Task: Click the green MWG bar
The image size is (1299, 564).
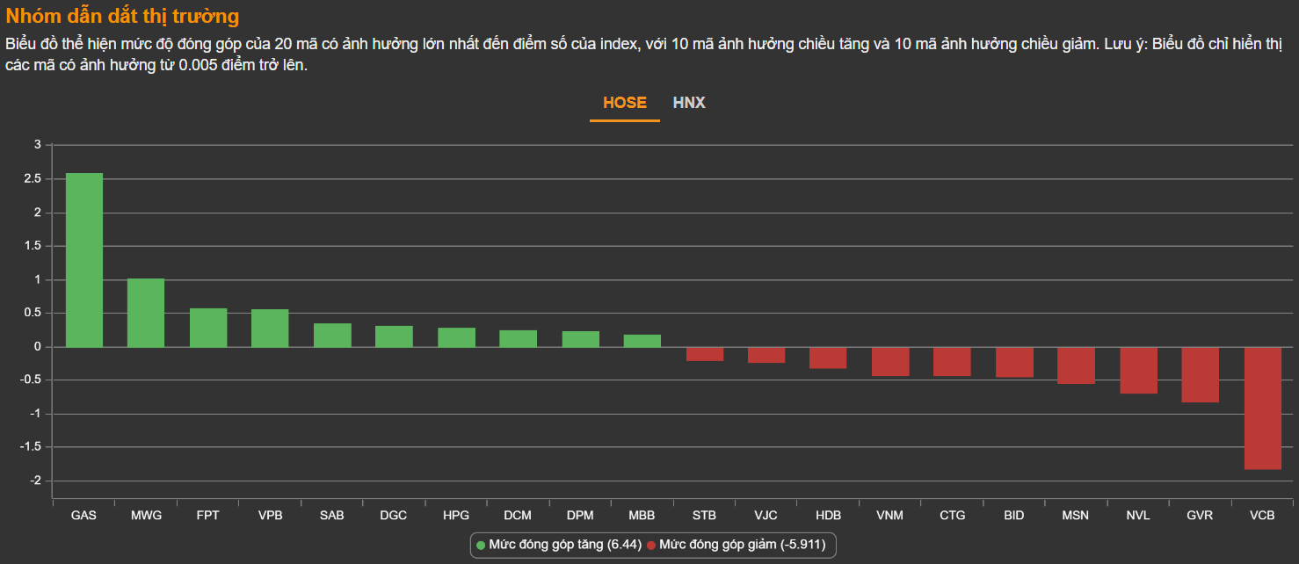Action: coord(146,313)
